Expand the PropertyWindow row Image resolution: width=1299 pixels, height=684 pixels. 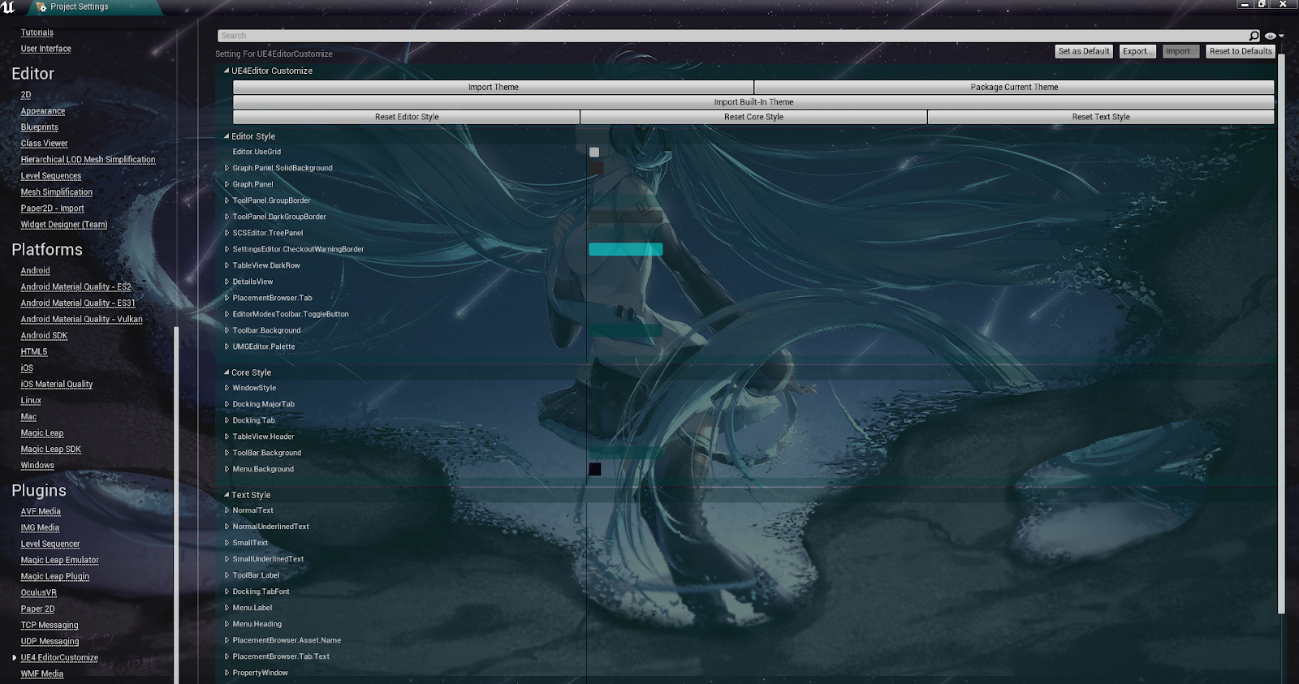[x=227, y=673]
